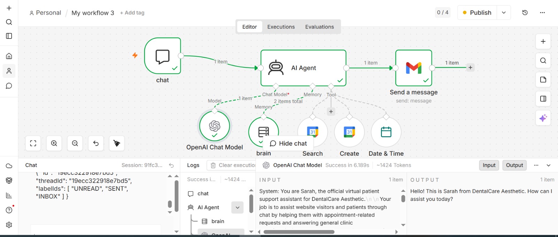Toggle the left sidebar panel icon
Viewport: 558px width, 237px height.
coord(9,36)
